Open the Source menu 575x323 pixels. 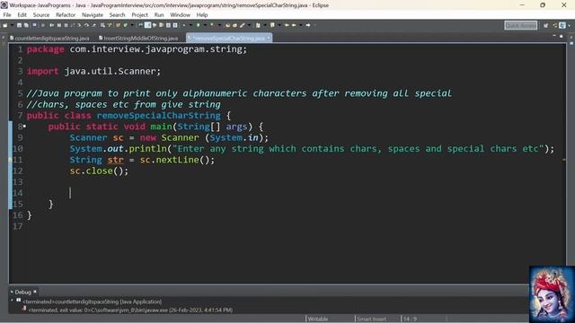pyautogui.click(x=41, y=15)
